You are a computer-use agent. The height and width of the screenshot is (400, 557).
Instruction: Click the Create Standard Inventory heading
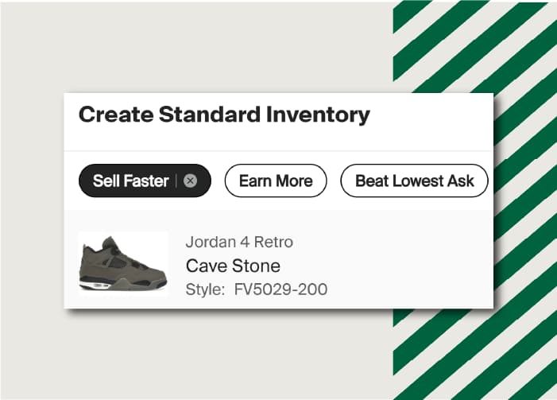224,115
